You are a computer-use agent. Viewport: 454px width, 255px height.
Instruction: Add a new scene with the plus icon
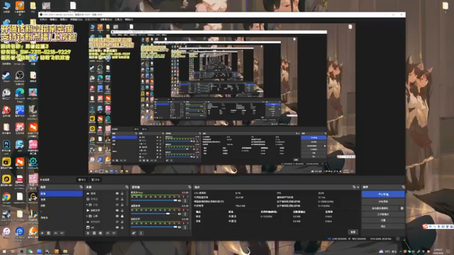coord(42,233)
